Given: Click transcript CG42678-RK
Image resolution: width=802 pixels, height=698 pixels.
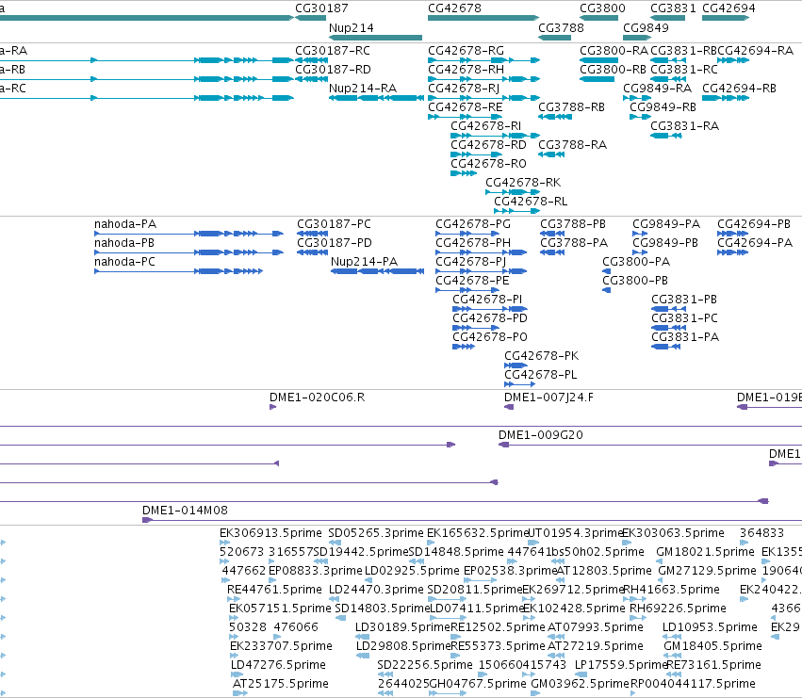Looking at the screenshot, I should (x=523, y=183).
